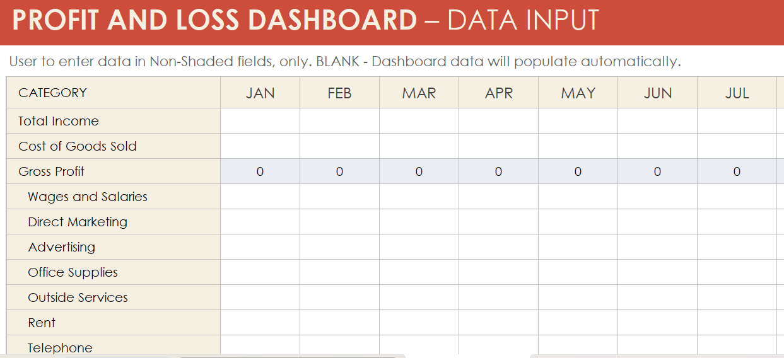Select the Gross Profit row label
This screenshot has width=784, height=358.
coord(51,171)
